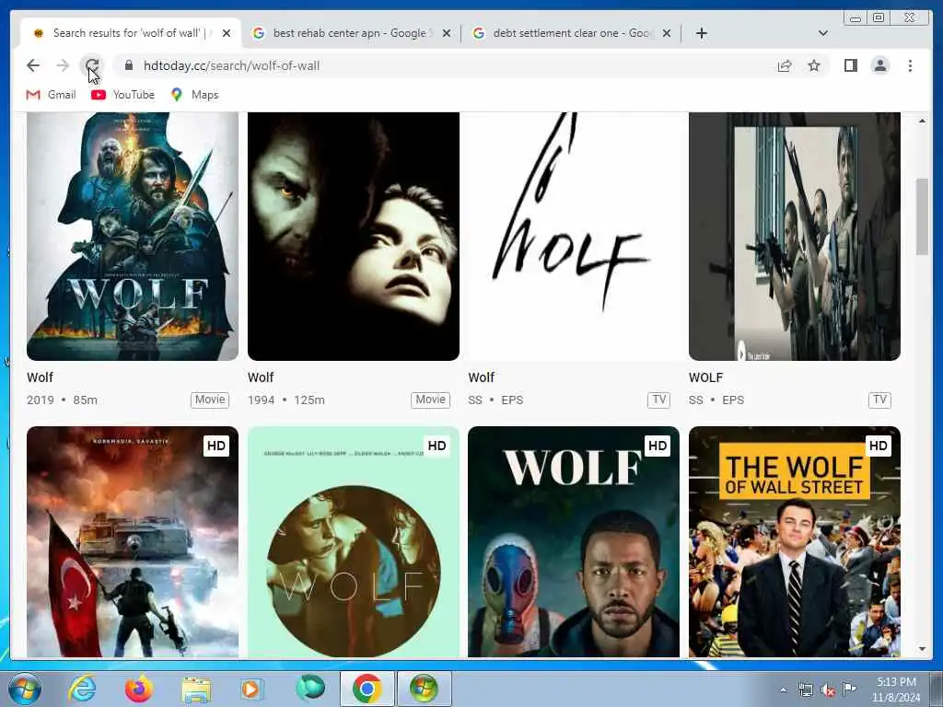Select the Search results for wolf tab

131,33
